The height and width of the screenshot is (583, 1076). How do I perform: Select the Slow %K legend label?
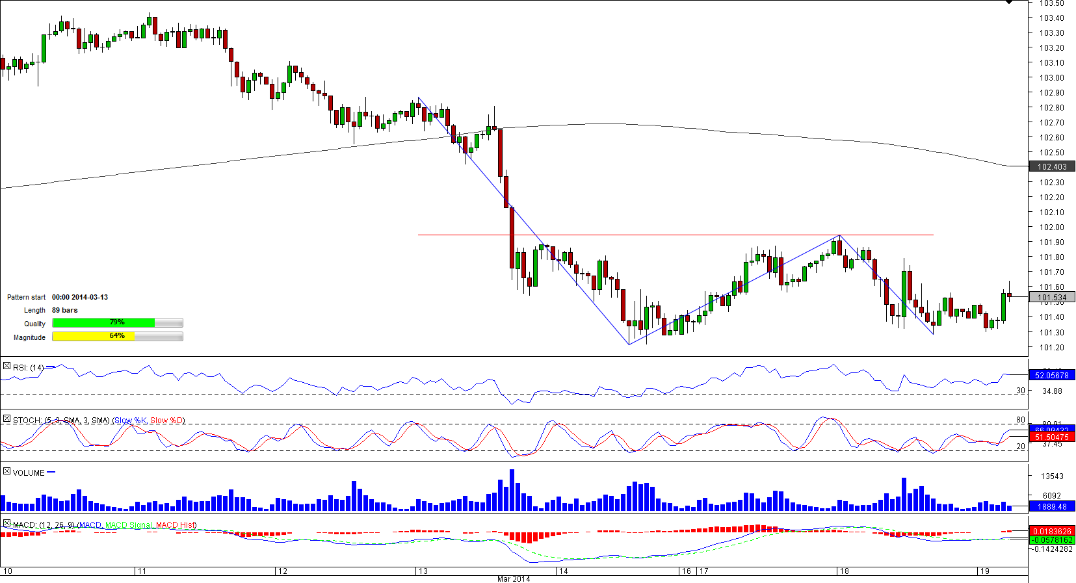point(130,421)
